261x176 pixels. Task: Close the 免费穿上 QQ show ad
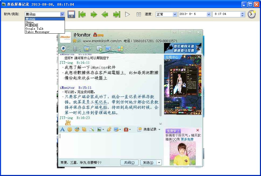pos(198,130)
